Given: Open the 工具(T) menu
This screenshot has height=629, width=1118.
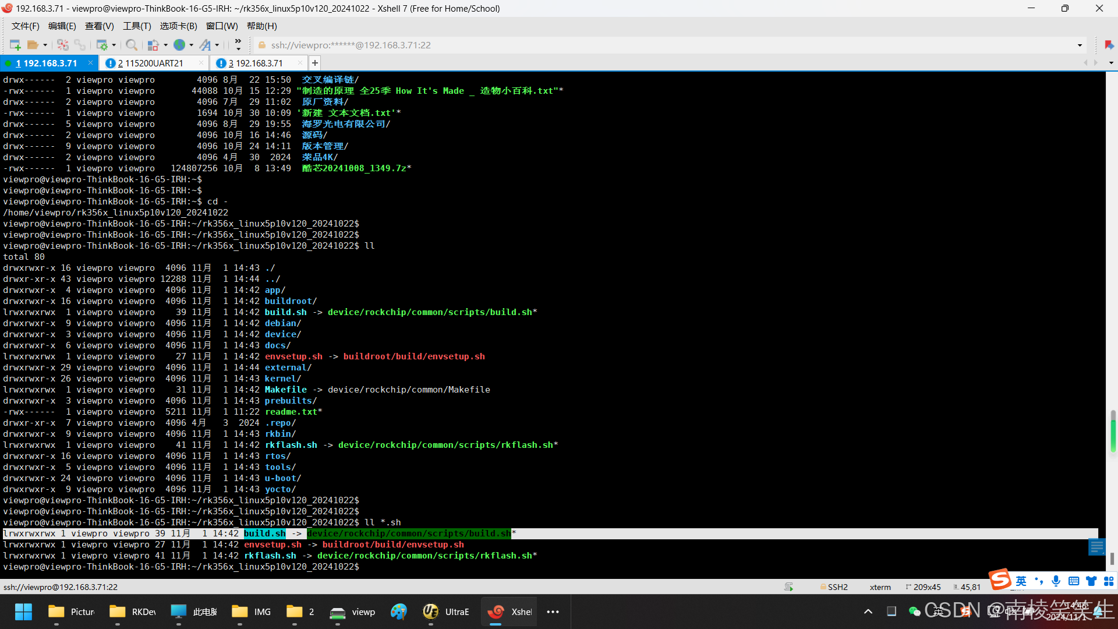Looking at the screenshot, I should pos(137,26).
